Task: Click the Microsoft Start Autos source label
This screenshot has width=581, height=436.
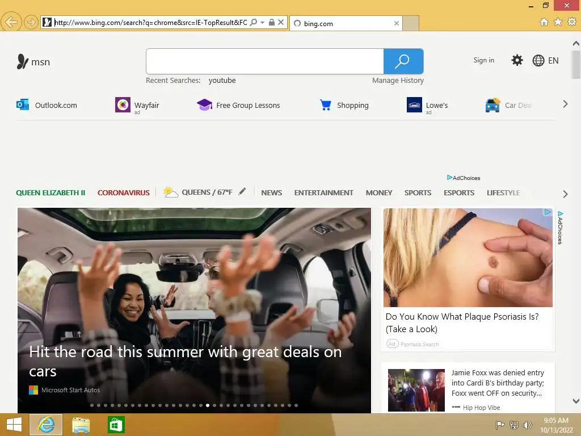Action: point(65,390)
